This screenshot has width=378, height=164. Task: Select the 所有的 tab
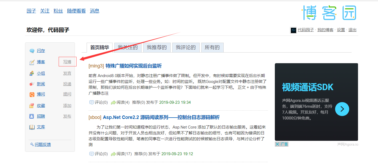[x=212, y=47]
